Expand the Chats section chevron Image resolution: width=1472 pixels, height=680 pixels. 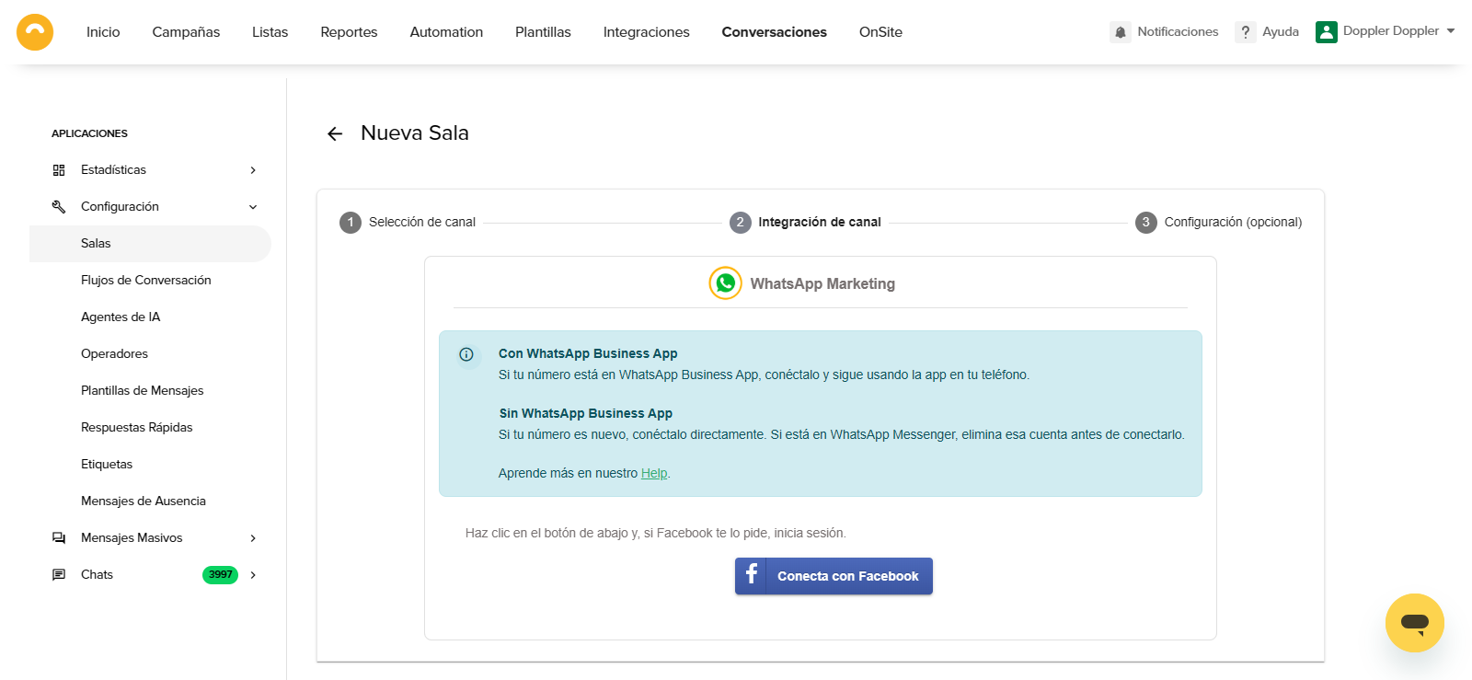(253, 575)
